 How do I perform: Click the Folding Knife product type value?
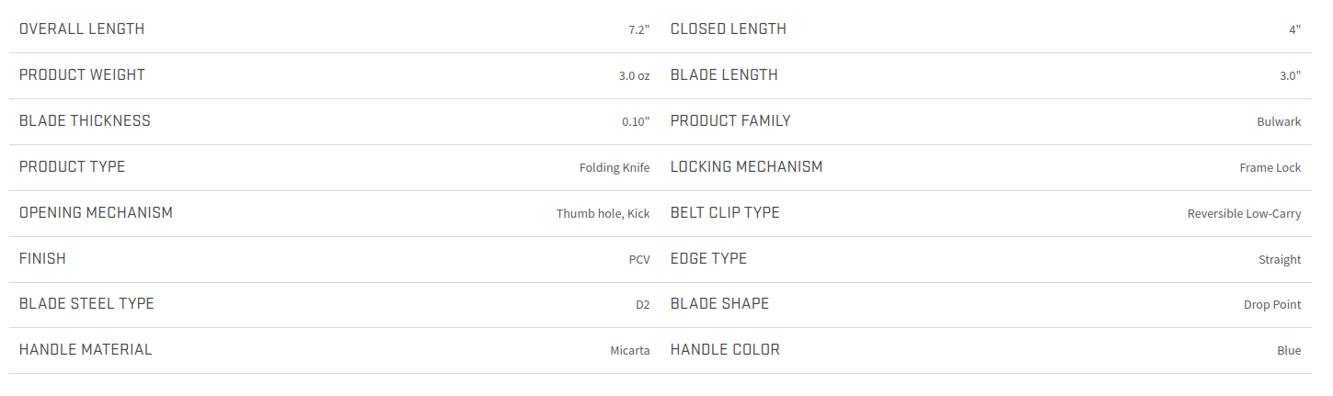point(615,168)
